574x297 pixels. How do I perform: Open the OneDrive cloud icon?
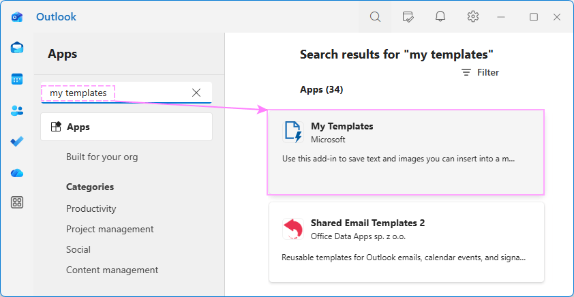click(x=17, y=173)
